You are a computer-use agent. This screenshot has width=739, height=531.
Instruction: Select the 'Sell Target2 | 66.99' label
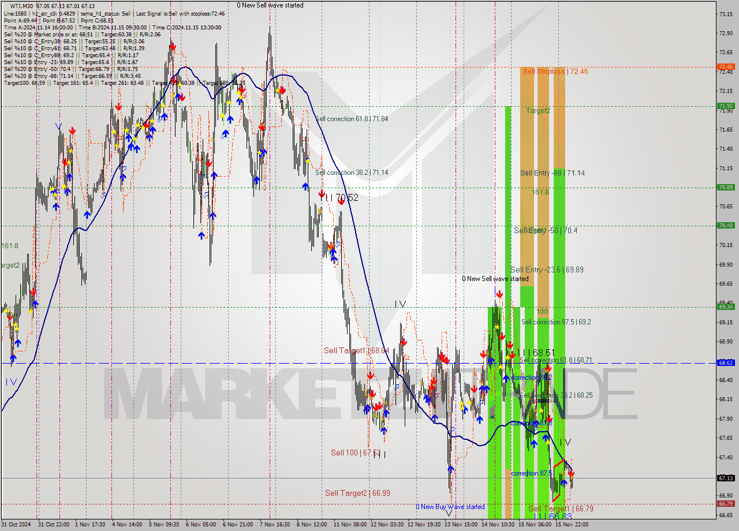357,493
